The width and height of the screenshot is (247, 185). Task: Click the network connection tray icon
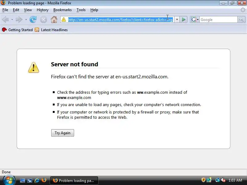coord(218,180)
